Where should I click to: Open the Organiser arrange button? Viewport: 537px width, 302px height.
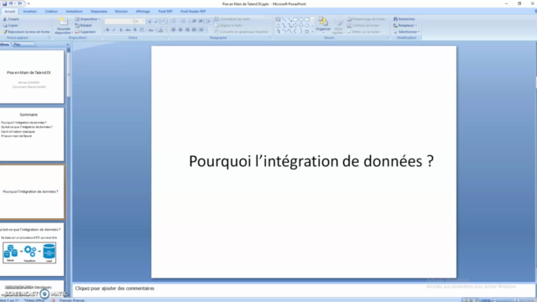click(323, 24)
